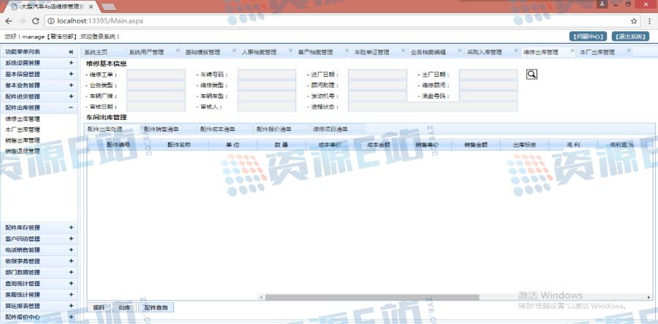
Task: Select 本厂出库管理 in the sidebar
Action: pos(22,129)
